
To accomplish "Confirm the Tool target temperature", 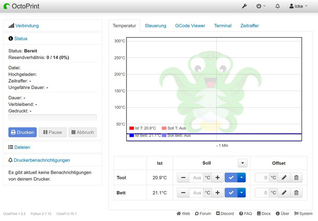I will point(231,178).
